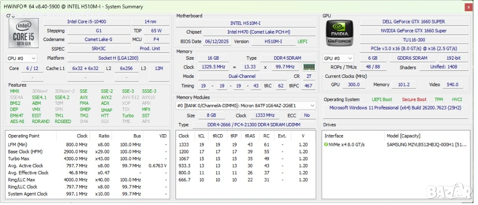The width and height of the screenshot is (478, 205).
Task: Select the Windows 11 Professional operating system text
Action: (x=395, y=107)
